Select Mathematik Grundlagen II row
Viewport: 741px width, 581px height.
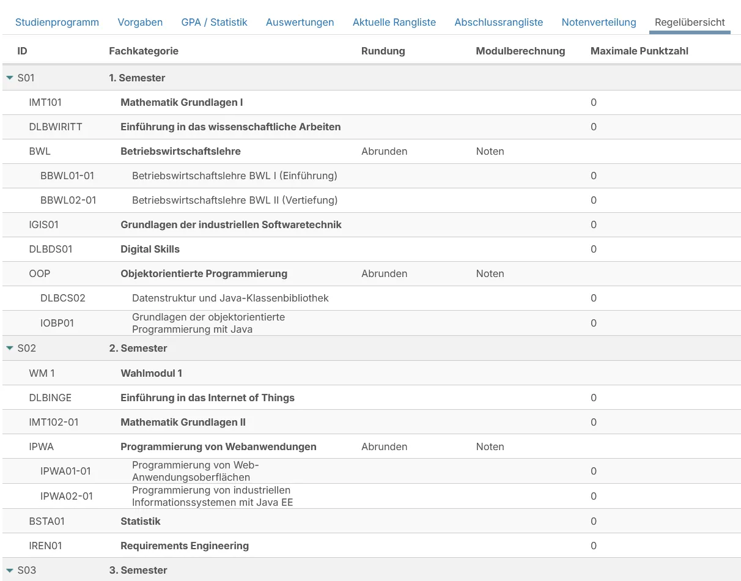tap(370, 422)
